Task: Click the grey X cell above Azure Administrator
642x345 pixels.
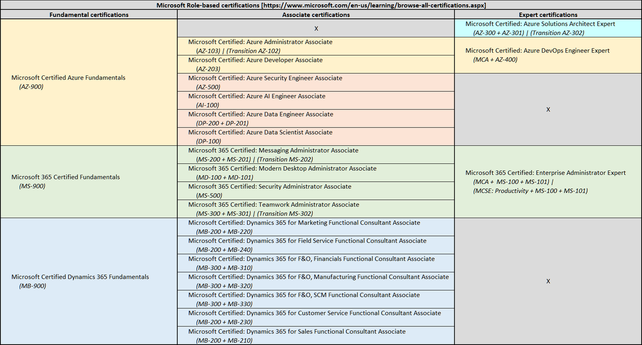Action: [x=316, y=28]
